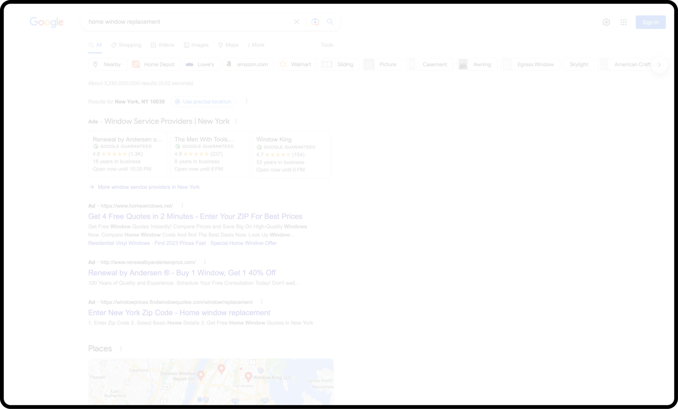The width and height of the screenshot is (678, 409).
Task: Switch to the Maps tab
Action: 228,45
